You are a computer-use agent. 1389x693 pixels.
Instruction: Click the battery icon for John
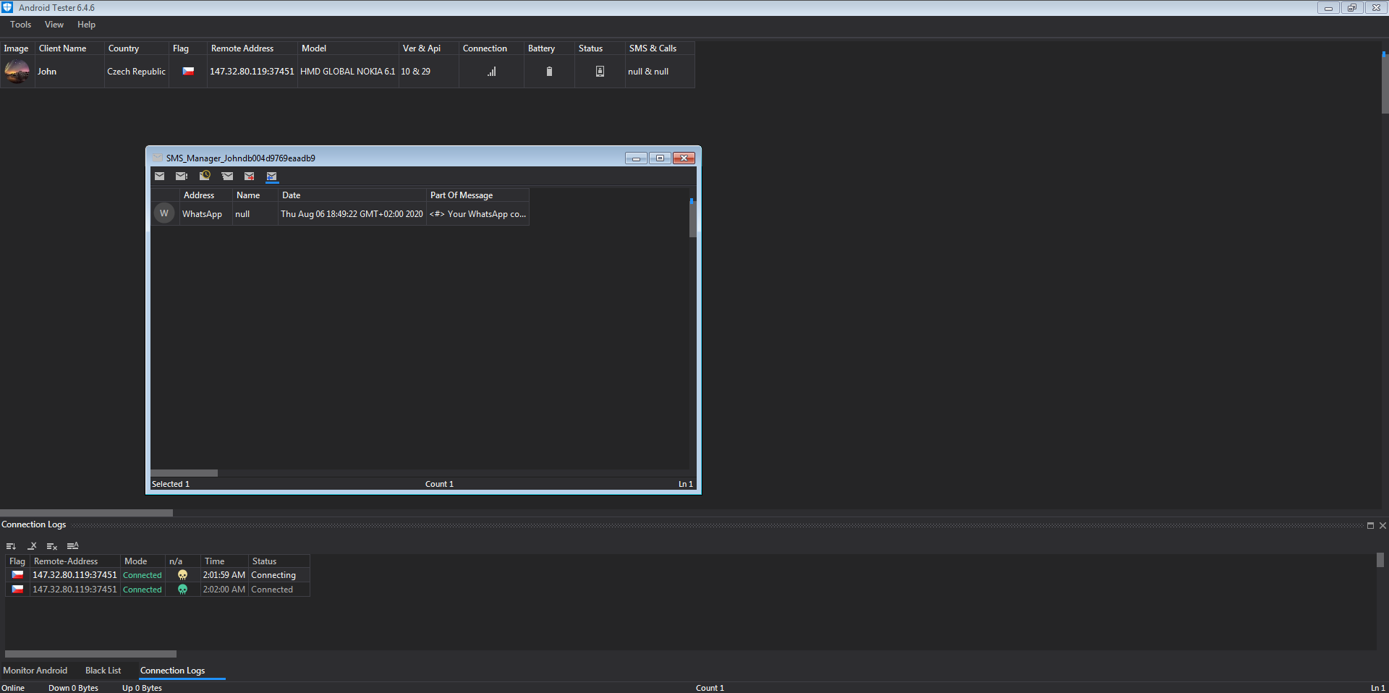pos(549,72)
